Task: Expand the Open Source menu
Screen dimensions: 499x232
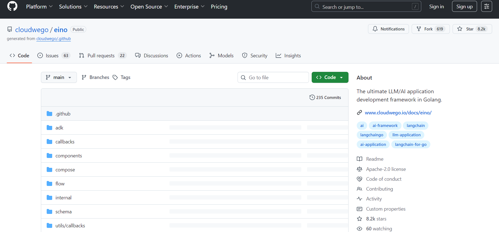Action: coord(149,7)
